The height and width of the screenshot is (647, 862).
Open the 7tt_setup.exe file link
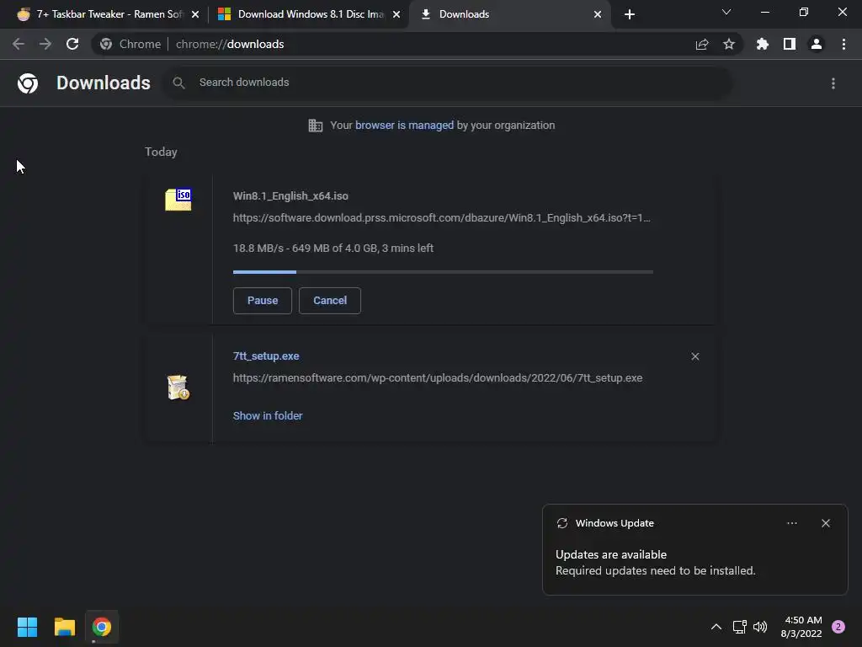(266, 356)
